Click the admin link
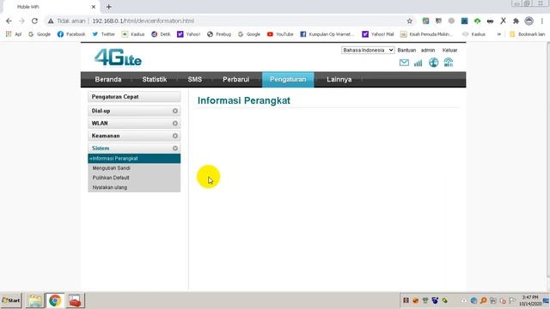The width and height of the screenshot is (550, 309). click(428, 50)
